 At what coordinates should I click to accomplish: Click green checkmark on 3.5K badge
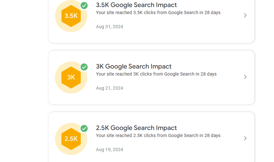tap(84, 5)
